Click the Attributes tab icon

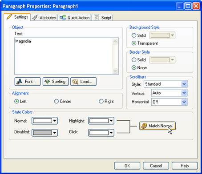tap(35, 18)
